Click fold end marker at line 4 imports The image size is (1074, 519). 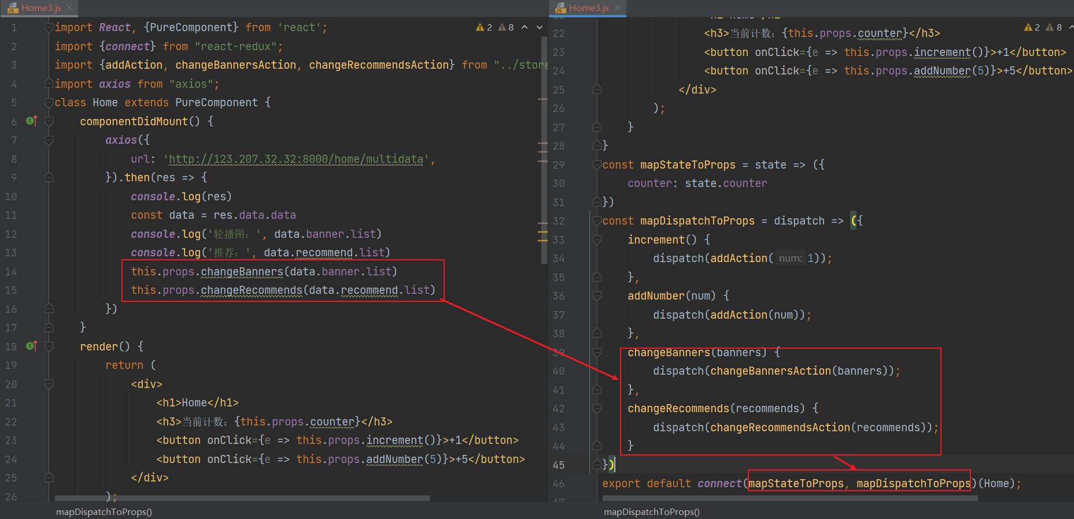pyautogui.click(x=49, y=84)
